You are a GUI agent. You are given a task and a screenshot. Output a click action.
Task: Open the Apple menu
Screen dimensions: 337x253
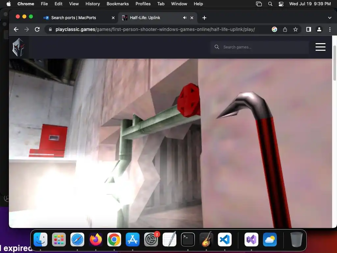(9, 4)
